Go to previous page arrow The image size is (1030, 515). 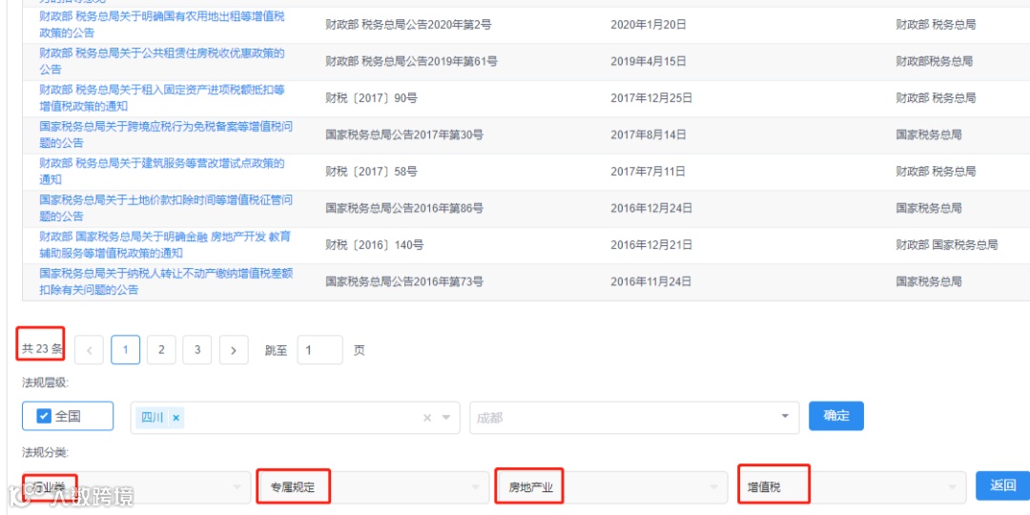(90, 350)
